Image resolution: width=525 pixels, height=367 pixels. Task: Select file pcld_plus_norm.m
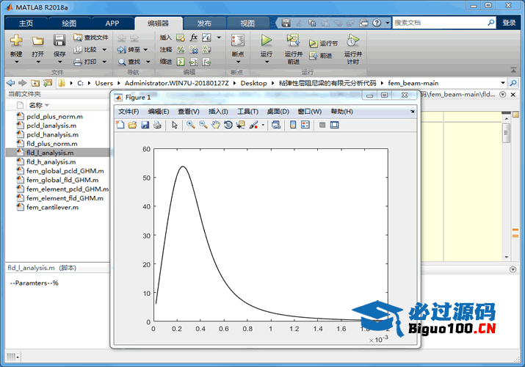[54, 117]
